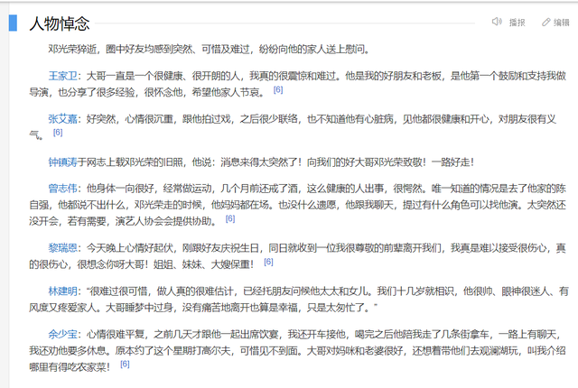578x388 pixels.
Task: Open the 王家卫 link
Action: pyautogui.click(x=62, y=76)
